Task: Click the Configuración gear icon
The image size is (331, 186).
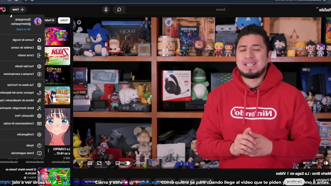Action: (x=39, y=134)
